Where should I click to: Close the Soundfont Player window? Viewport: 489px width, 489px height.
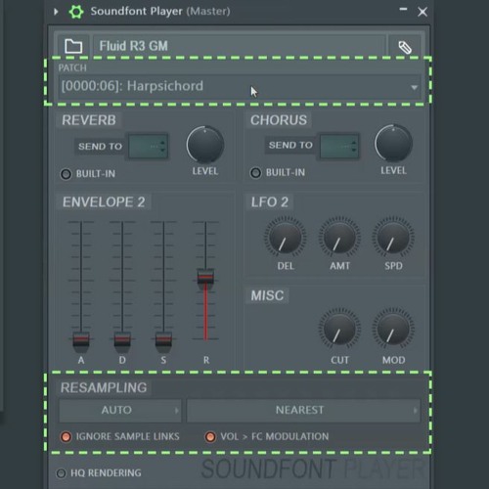click(x=422, y=12)
